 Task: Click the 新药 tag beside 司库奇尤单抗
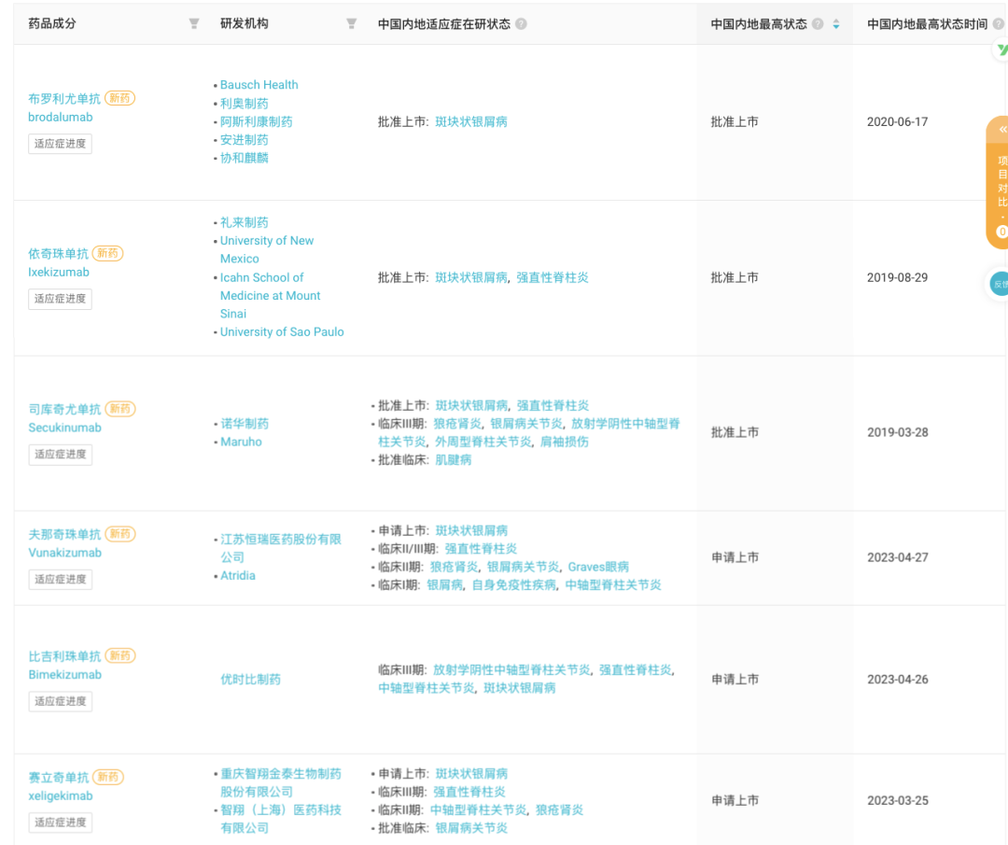(120, 408)
